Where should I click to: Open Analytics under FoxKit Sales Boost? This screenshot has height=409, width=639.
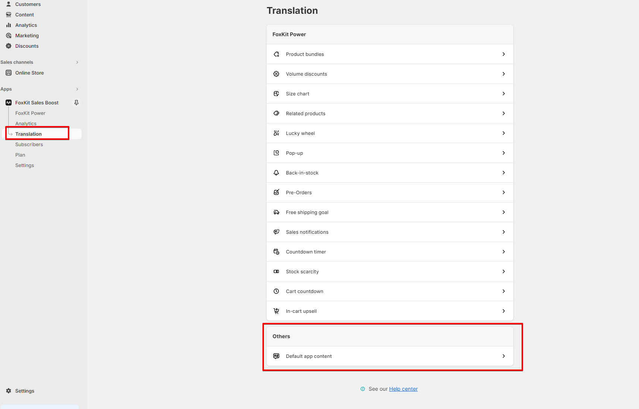click(26, 123)
